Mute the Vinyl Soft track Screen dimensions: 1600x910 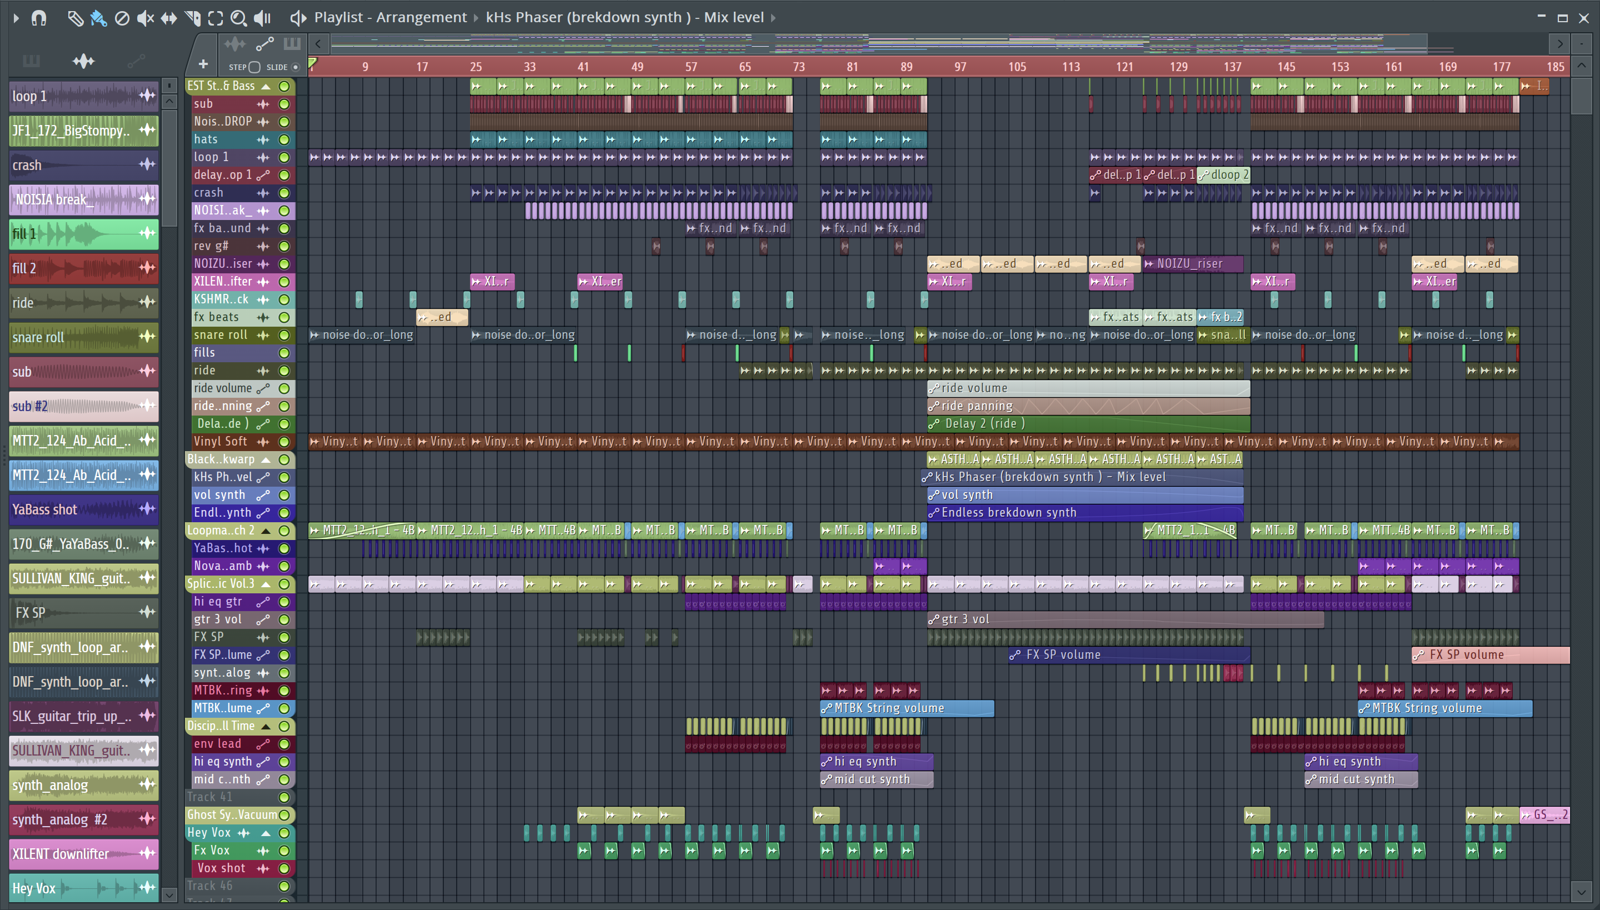(284, 442)
